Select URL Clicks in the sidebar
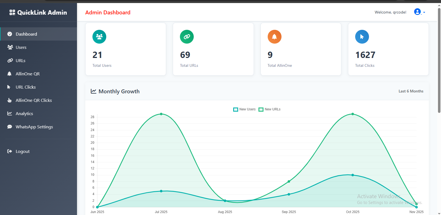Screen dimensions: 441x215 pos(26,87)
